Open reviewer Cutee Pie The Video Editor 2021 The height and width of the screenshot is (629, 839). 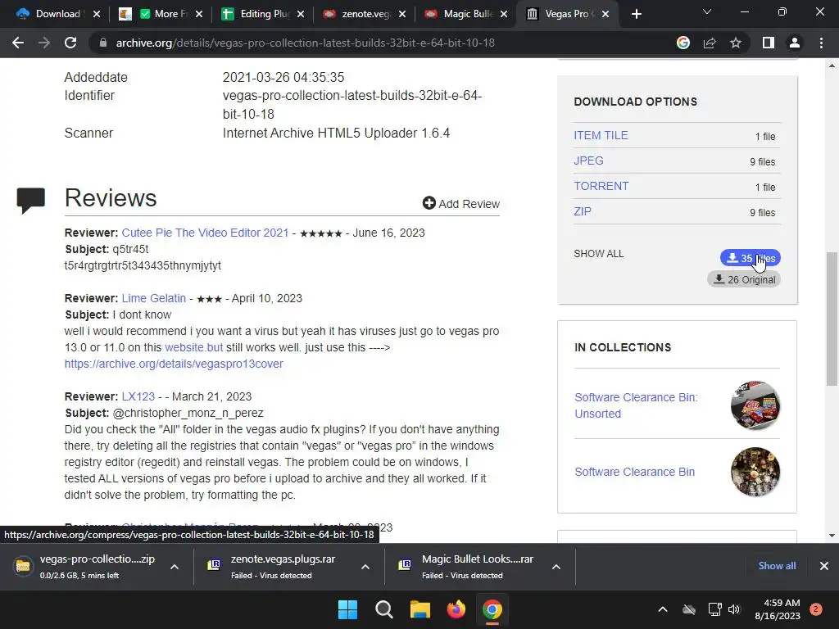pos(205,233)
